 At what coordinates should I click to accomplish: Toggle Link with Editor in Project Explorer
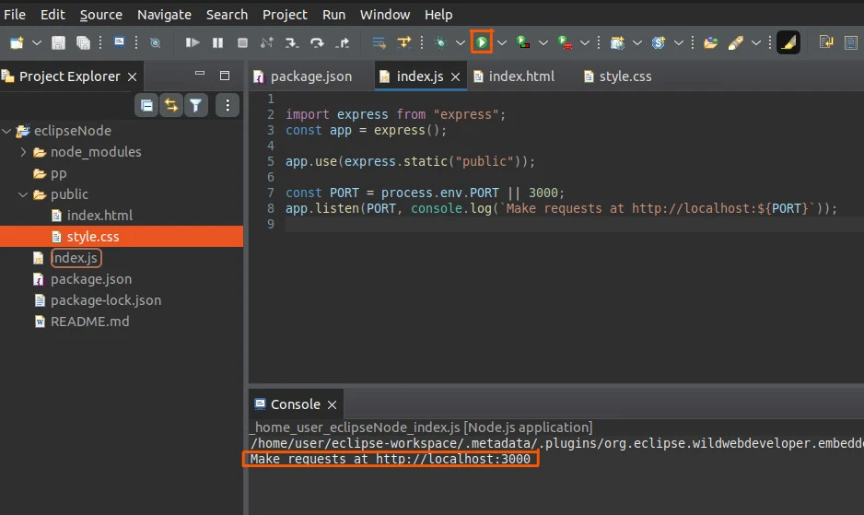point(170,106)
